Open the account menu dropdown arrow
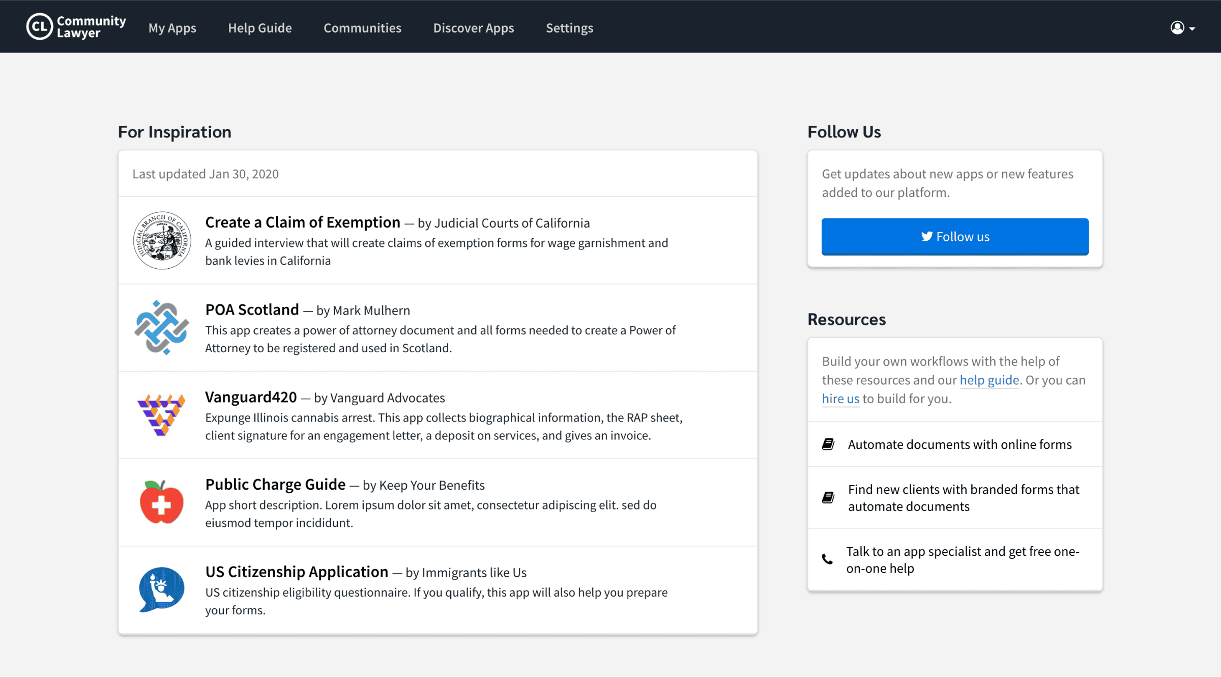 1193,29
